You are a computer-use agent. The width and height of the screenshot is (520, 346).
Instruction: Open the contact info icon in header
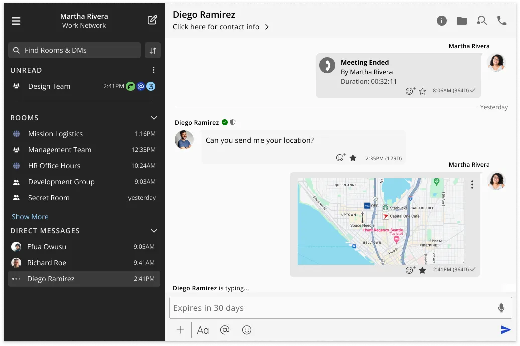(x=442, y=21)
